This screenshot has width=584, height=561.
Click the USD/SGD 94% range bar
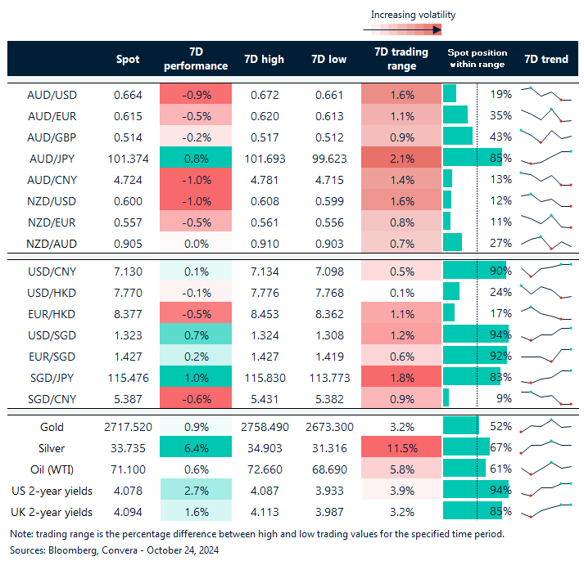click(475, 334)
